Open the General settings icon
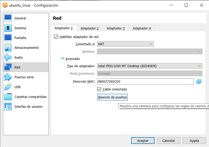Screen dimensions: 209x147 coord(8,18)
